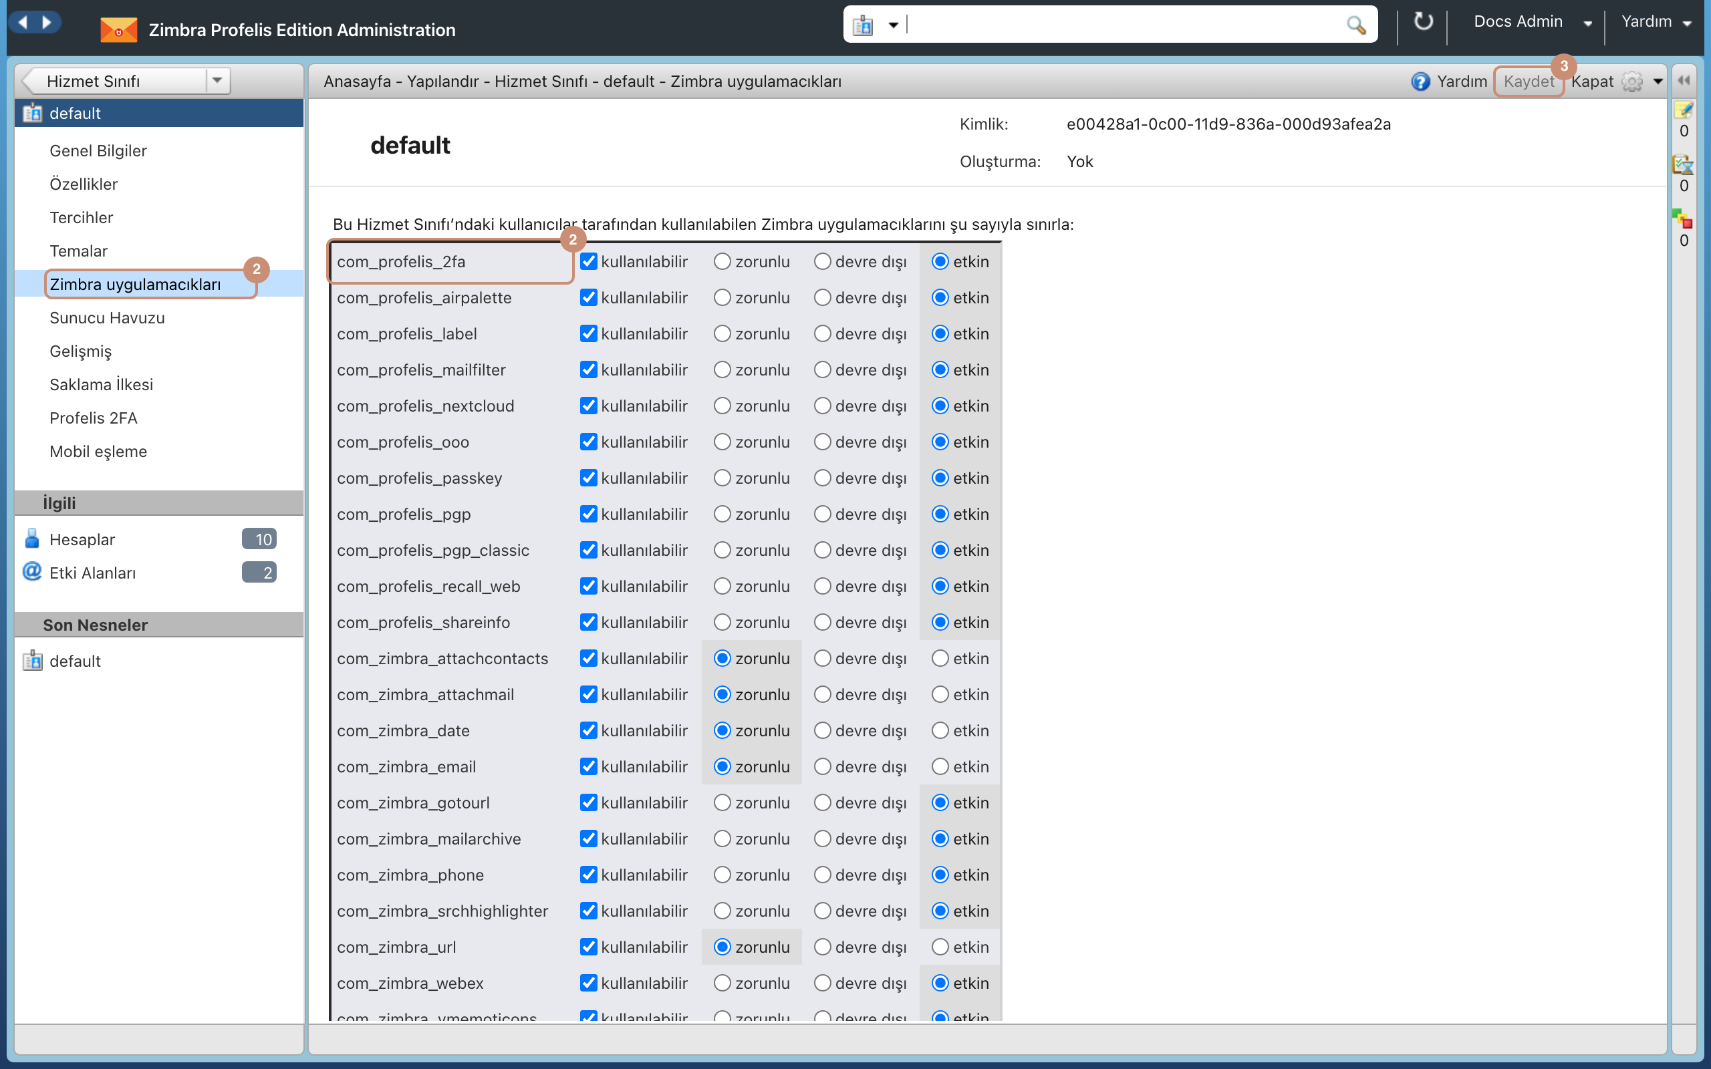Click the Hesaplar user icon

(x=32, y=539)
